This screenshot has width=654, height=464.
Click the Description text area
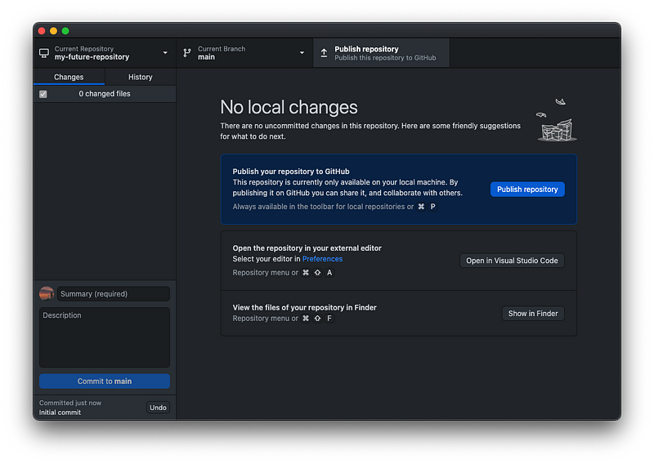(105, 337)
